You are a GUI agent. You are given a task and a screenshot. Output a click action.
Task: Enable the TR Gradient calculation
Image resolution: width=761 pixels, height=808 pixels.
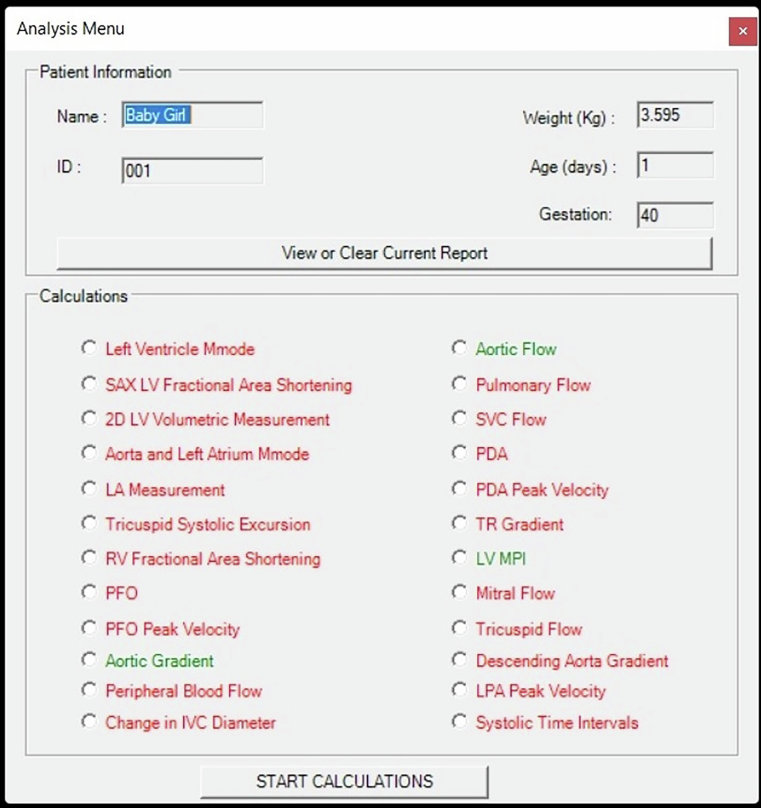click(459, 524)
